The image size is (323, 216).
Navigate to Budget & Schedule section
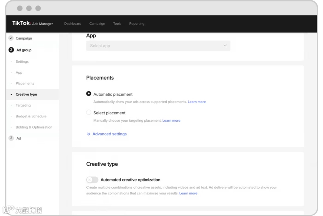31,116
